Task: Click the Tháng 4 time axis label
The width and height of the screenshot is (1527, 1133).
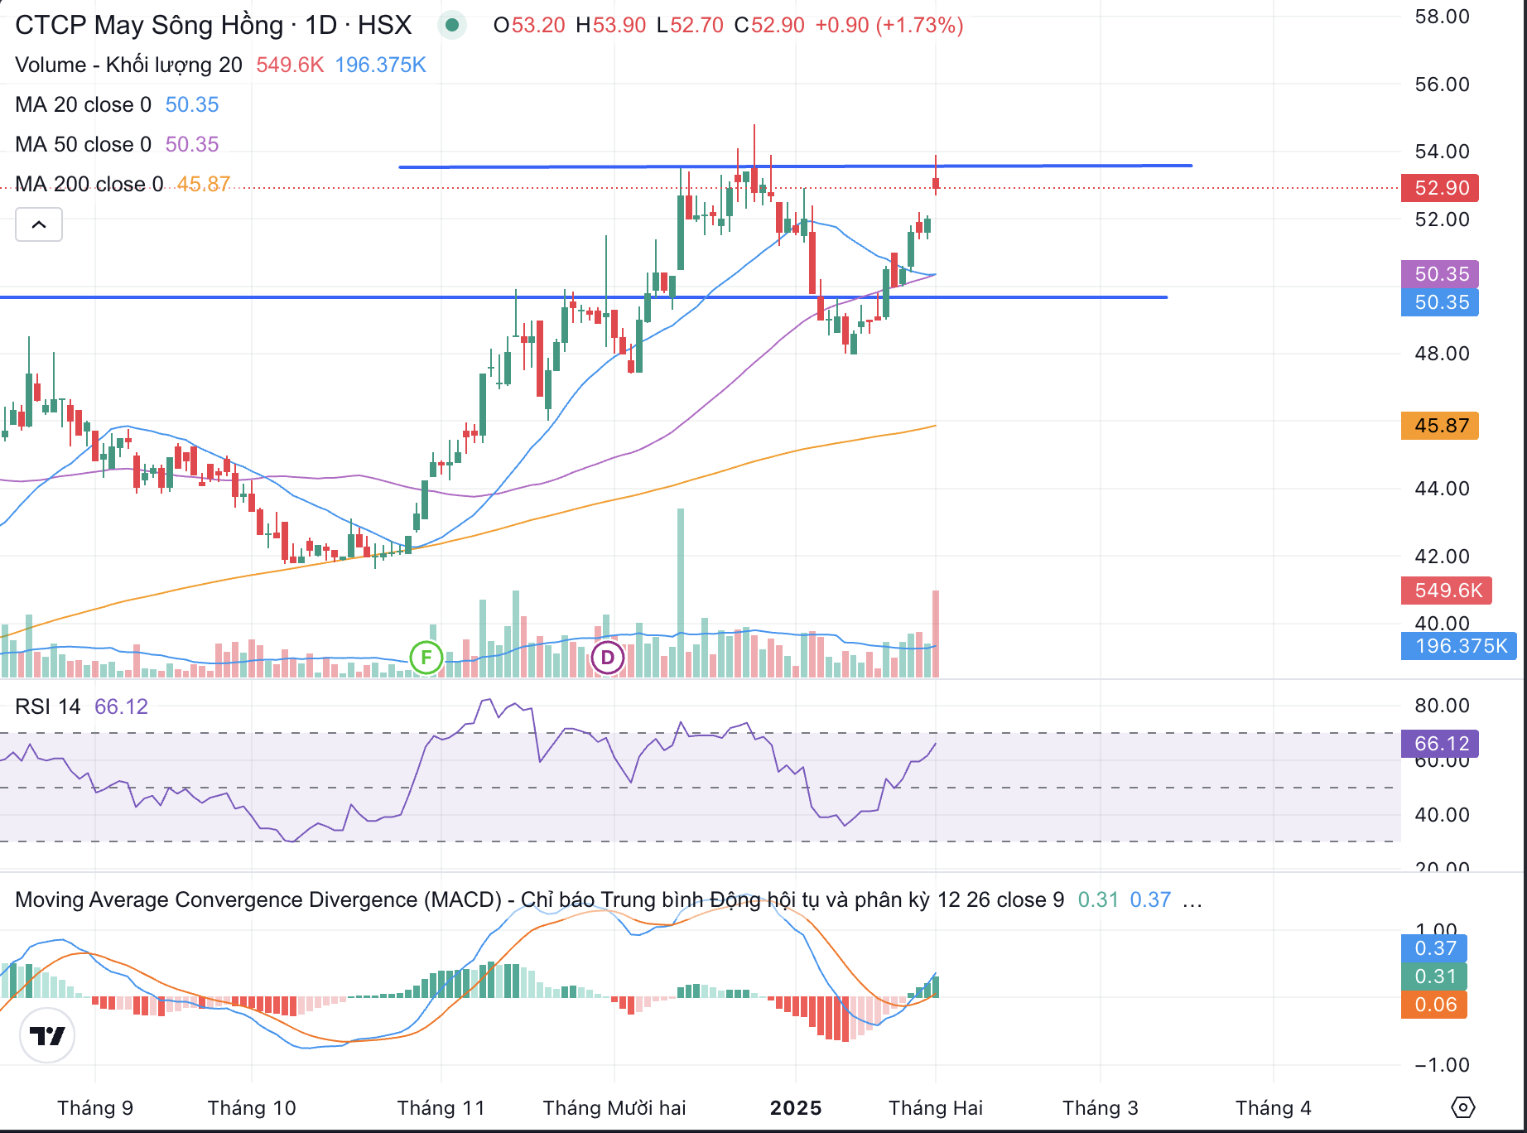Action: tap(1274, 1108)
